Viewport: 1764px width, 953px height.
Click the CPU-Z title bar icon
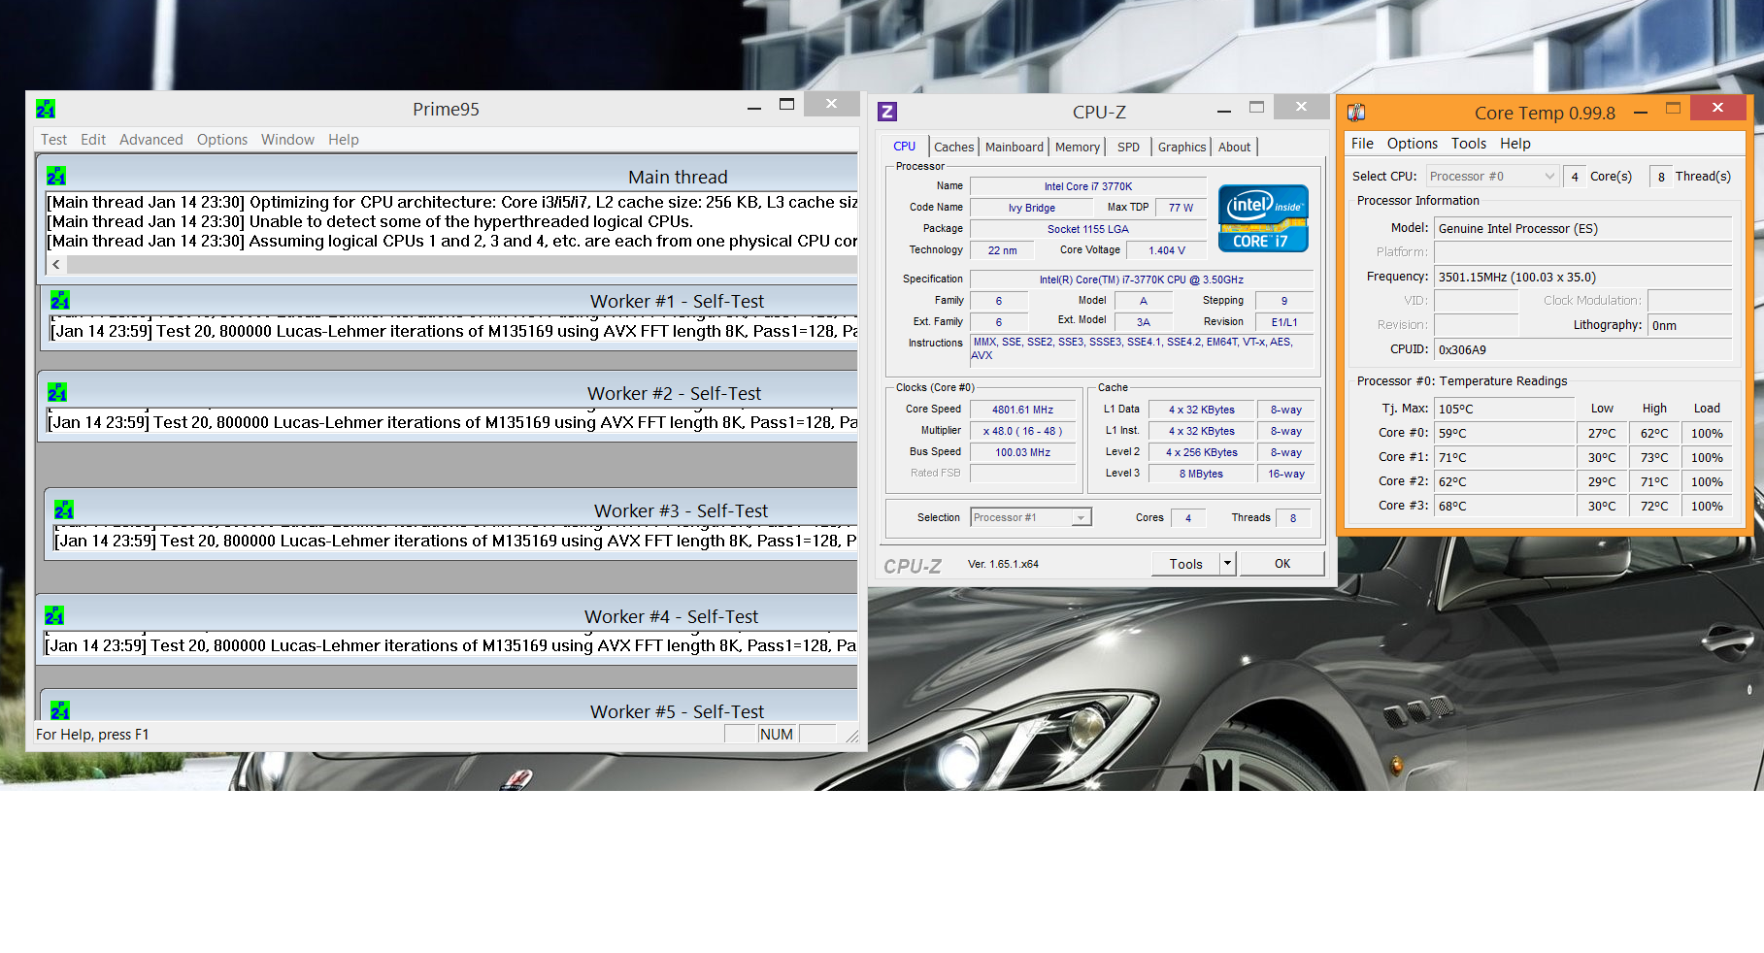click(x=887, y=112)
